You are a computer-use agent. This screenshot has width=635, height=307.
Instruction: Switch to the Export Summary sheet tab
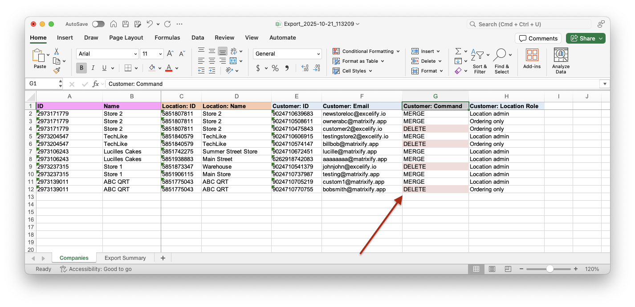[125, 258]
